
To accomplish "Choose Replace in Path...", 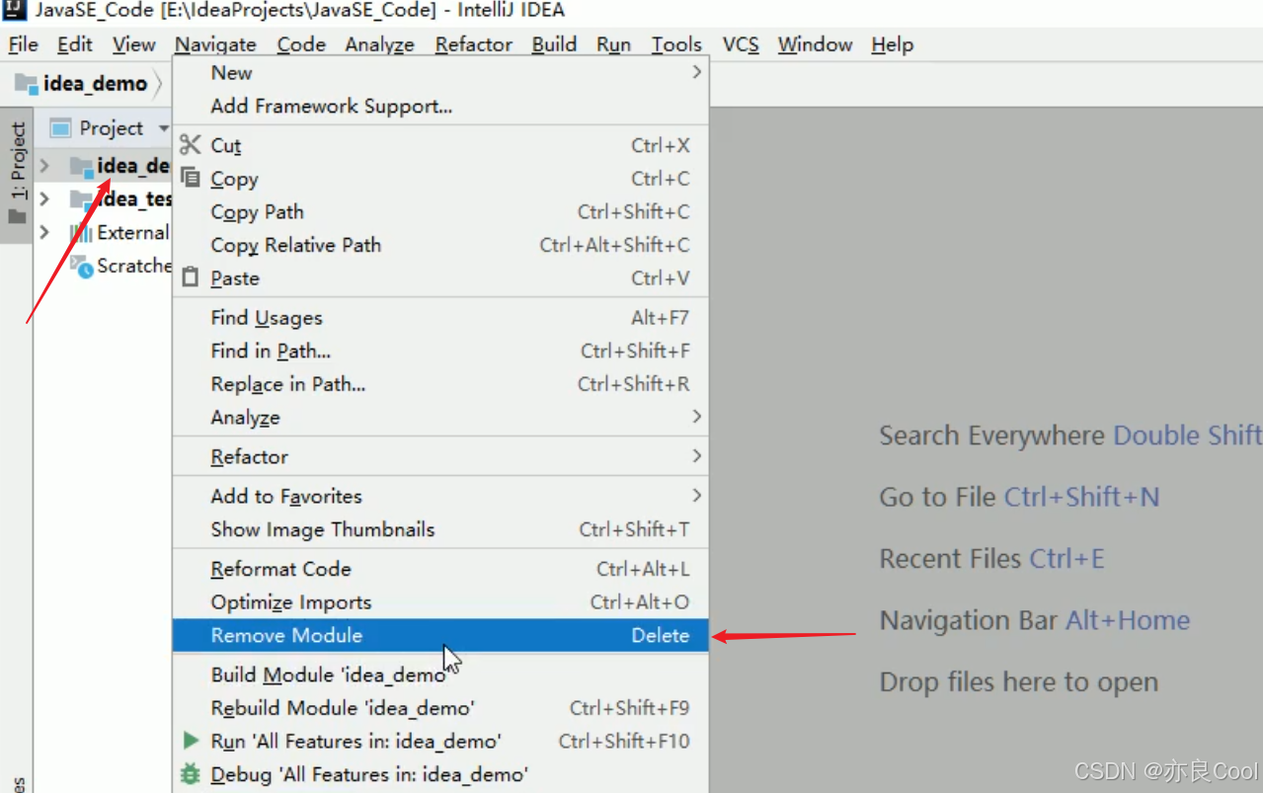I will [440, 384].
